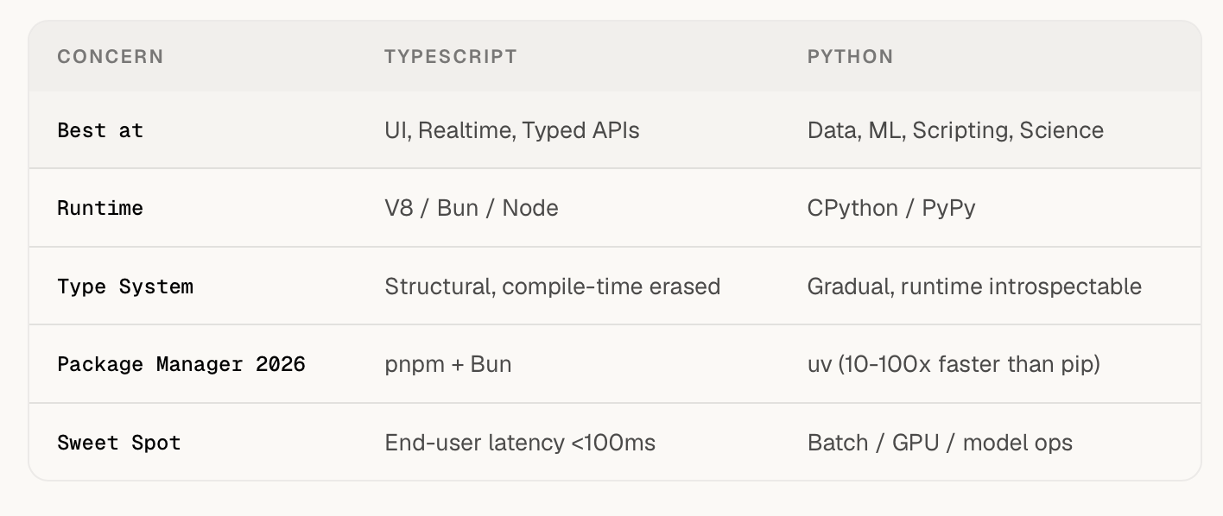This screenshot has height=516, width=1223.
Task: Click 'Structural, compile-time erased' cell
Action: tap(553, 286)
